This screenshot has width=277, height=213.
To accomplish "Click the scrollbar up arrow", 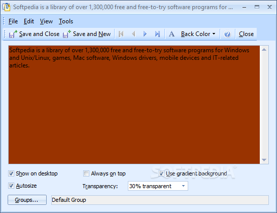I will click(x=264, y=50).
